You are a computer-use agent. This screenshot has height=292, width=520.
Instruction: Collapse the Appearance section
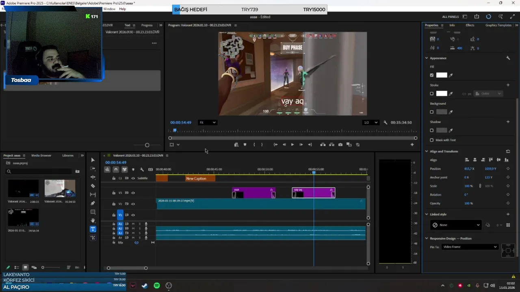[427, 58]
